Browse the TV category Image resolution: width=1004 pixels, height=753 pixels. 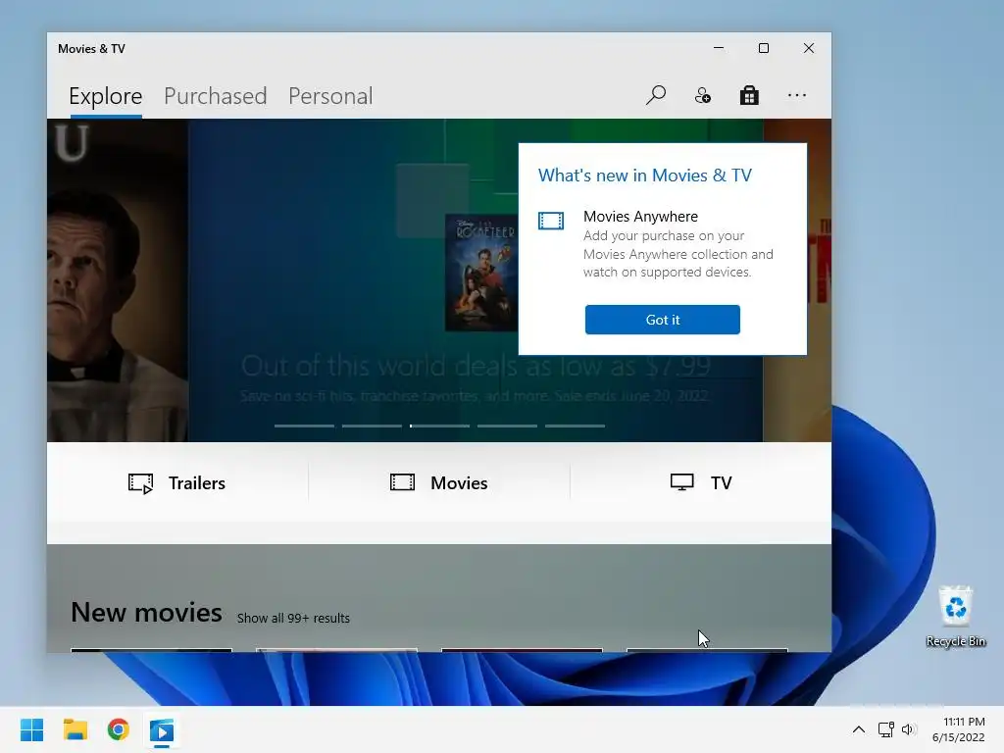click(701, 482)
